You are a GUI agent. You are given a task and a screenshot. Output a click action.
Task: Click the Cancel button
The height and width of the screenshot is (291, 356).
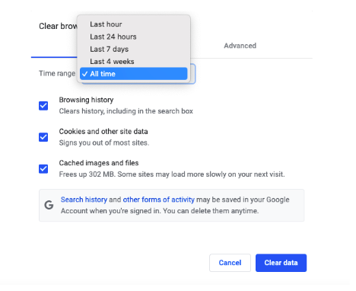tap(230, 263)
